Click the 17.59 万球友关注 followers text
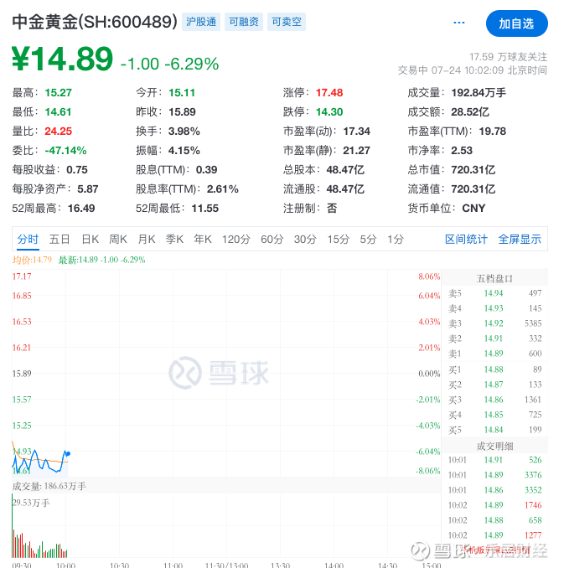564x568 pixels. pos(508,57)
